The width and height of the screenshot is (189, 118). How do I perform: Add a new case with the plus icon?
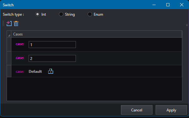tap(9, 24)
